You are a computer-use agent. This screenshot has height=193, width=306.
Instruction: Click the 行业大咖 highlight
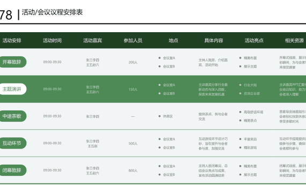pyautogui.click(x=250, y=85)
